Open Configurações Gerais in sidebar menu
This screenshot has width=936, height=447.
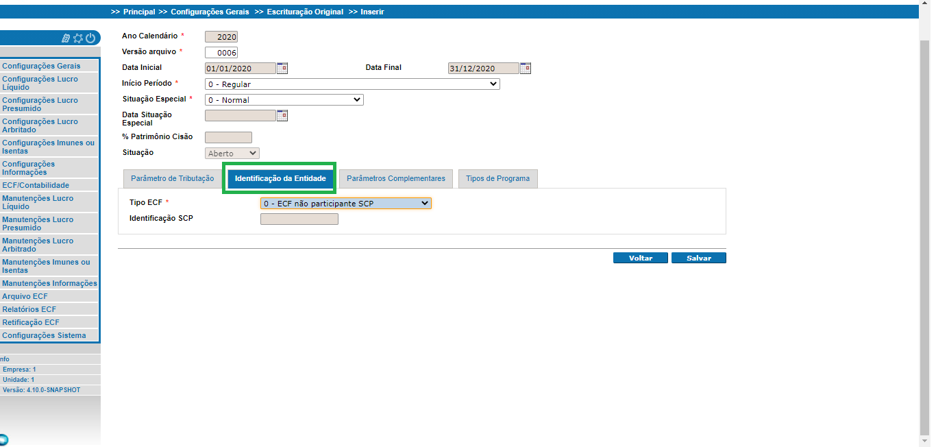point(49,66)
